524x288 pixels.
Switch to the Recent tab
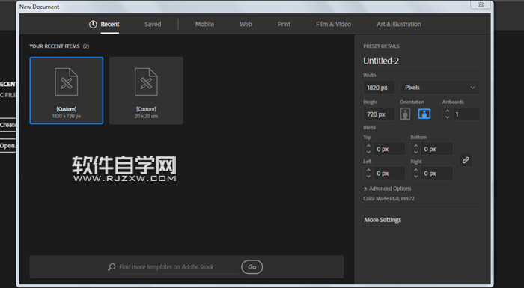(109, 24)
